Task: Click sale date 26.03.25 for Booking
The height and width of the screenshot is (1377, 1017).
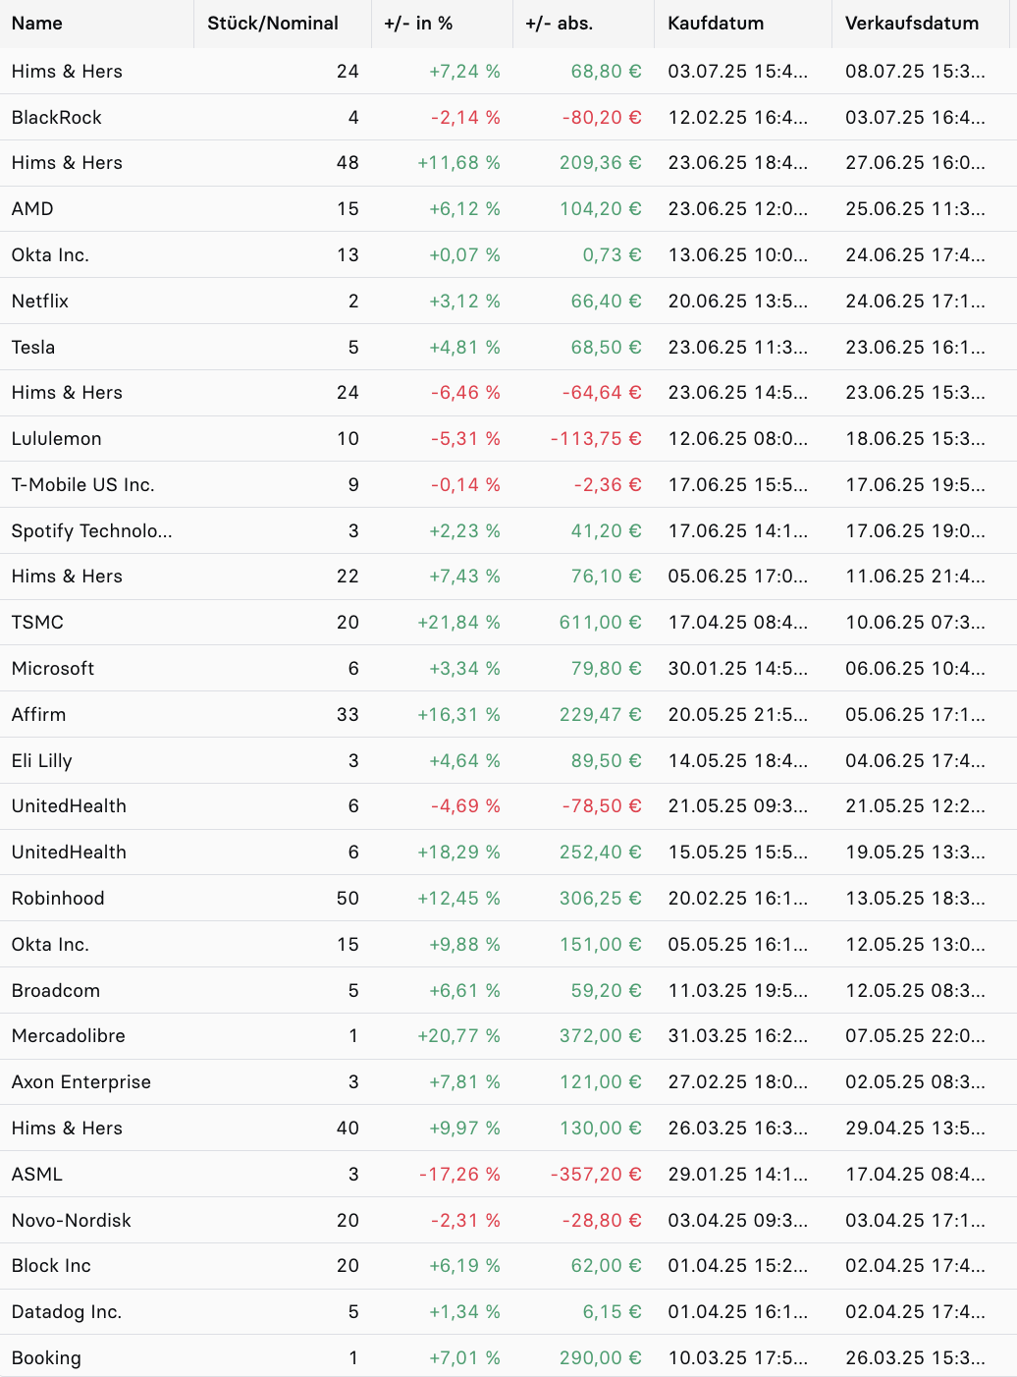Action: [915, 1358]
